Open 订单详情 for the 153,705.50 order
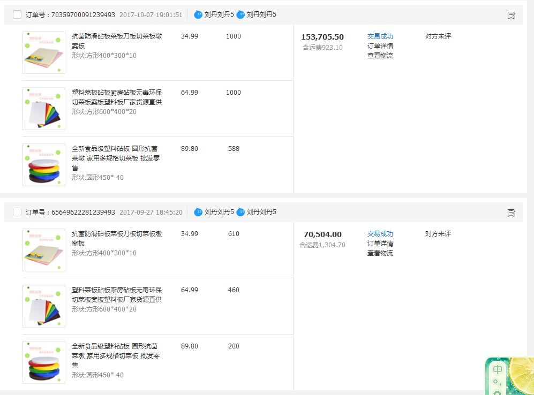 [380, 46]
